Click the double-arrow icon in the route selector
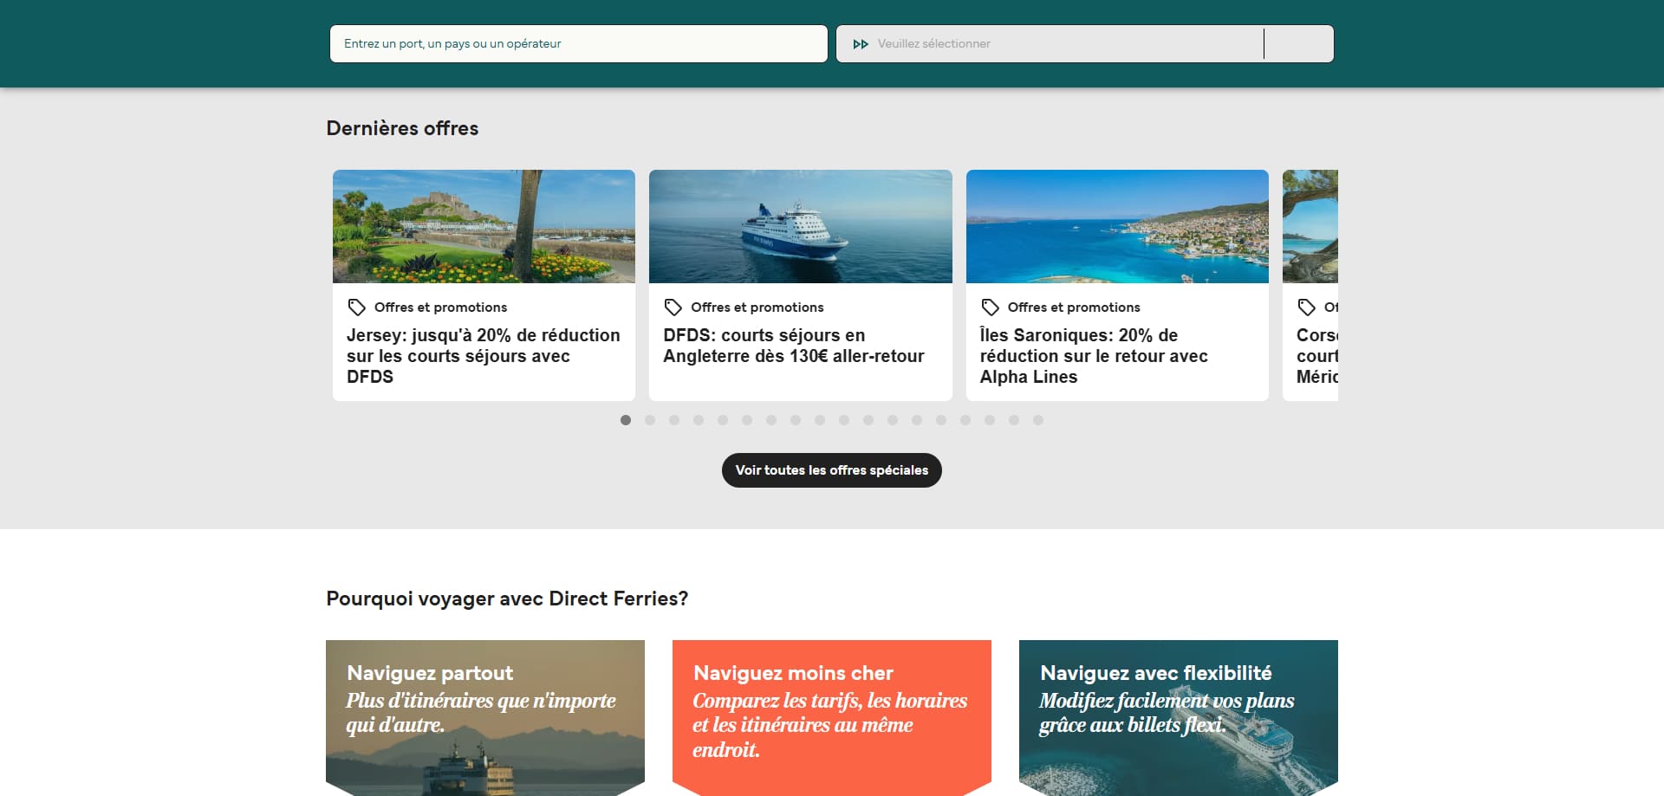Screen dimensions: 1664x796 tap(861, 44)
